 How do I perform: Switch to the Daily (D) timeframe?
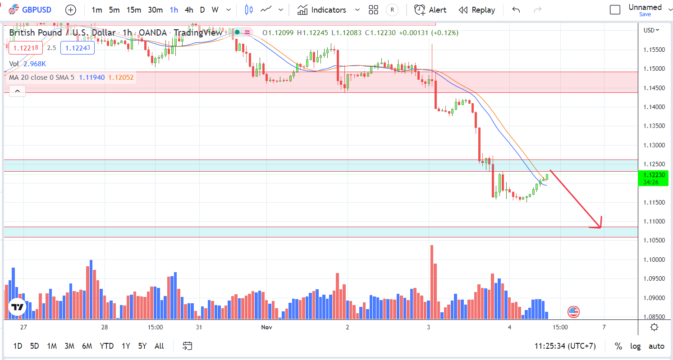202,9
